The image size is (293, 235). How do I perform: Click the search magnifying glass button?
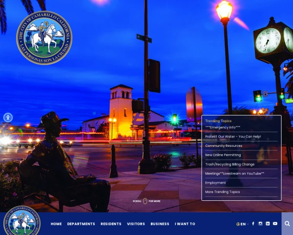(287, 224)
